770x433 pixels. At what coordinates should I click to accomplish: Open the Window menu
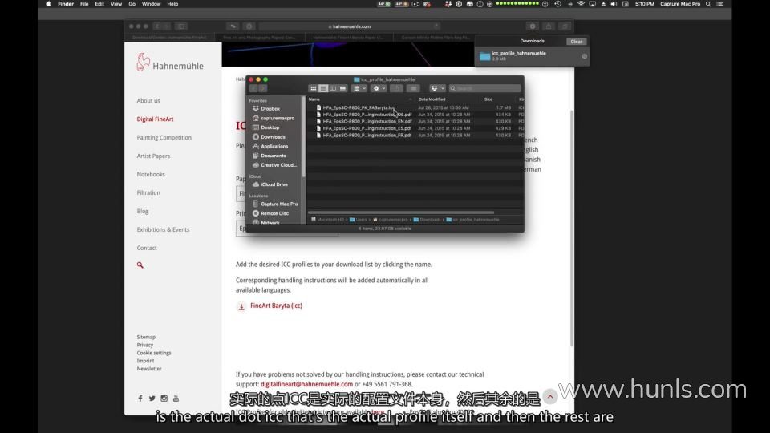click(x=152, y=4)
